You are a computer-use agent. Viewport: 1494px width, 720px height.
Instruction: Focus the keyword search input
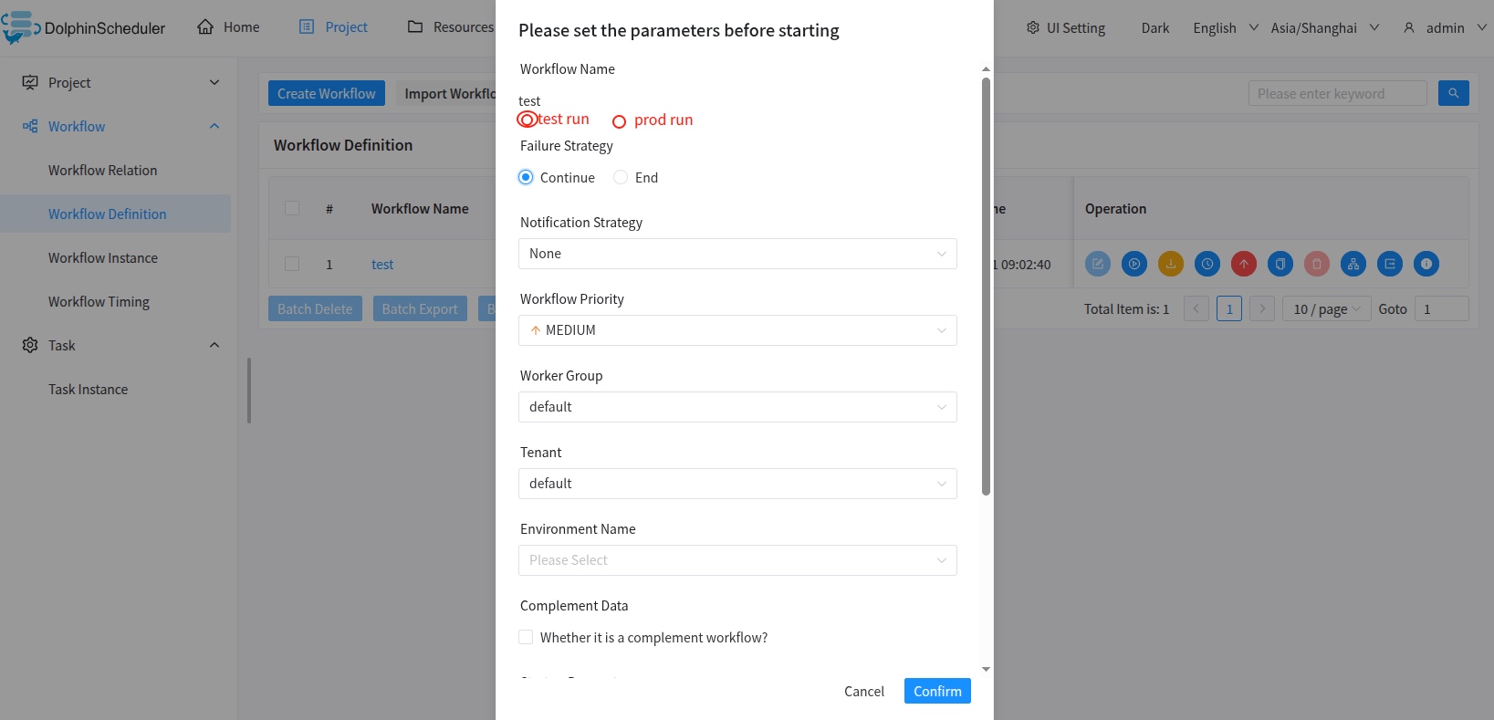pyautogui.click(x=1337, y=93)
